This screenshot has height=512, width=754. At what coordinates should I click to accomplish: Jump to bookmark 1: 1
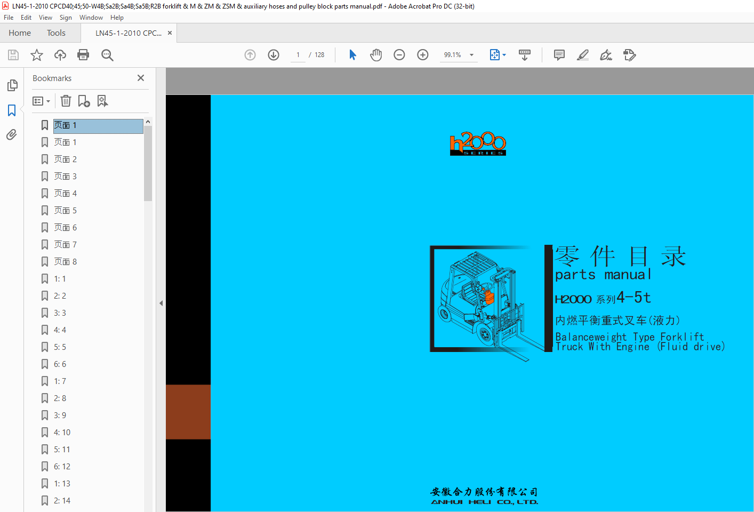tap(60, 279)
